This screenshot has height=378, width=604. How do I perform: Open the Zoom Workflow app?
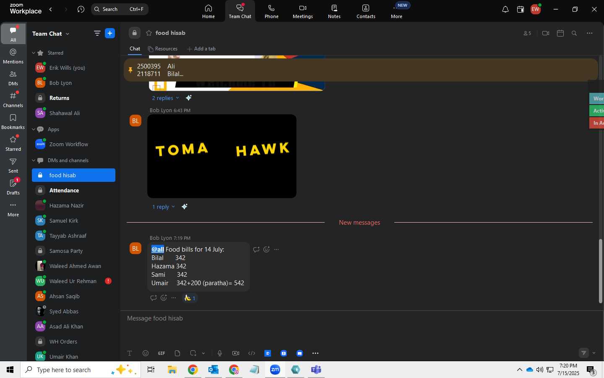73,144
